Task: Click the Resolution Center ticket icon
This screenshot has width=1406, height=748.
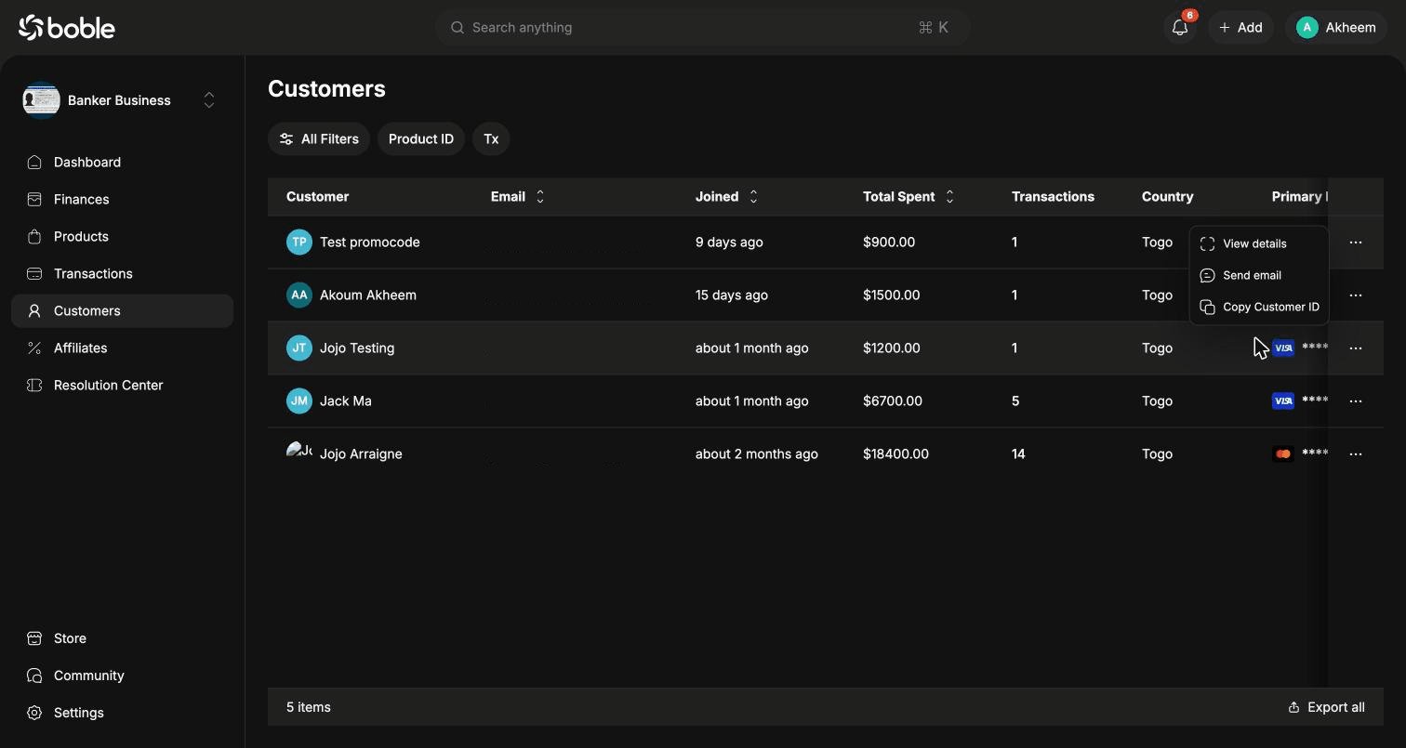Action: [34, 385]
